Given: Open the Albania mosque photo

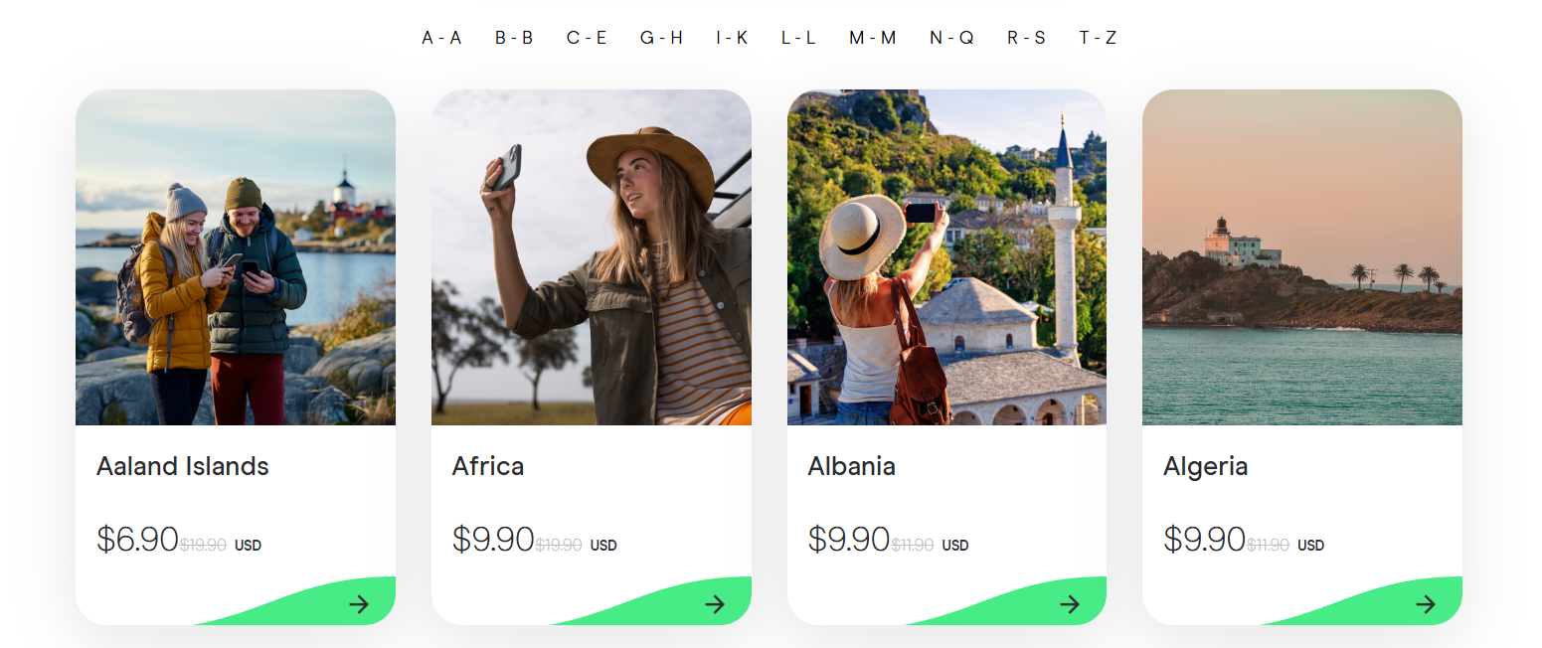Looking at the screenshot, I should [x=946, y=257].
